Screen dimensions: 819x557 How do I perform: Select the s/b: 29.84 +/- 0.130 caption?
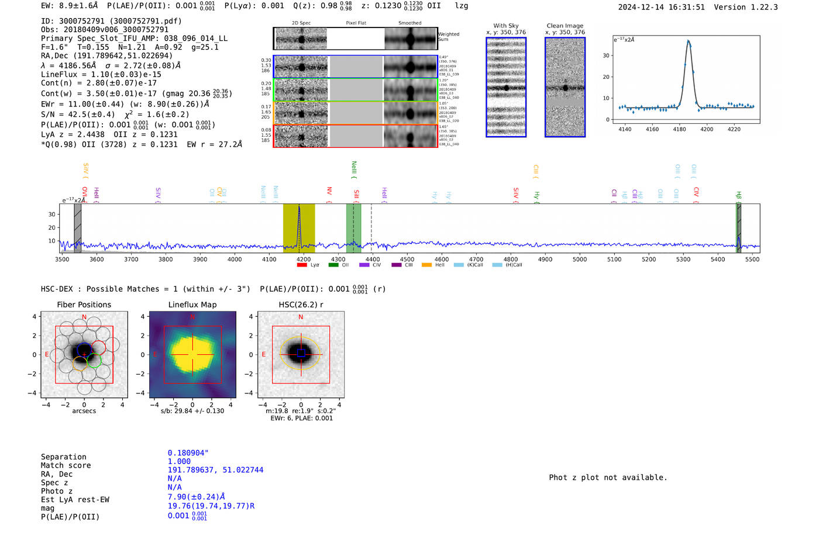point(192,411)
